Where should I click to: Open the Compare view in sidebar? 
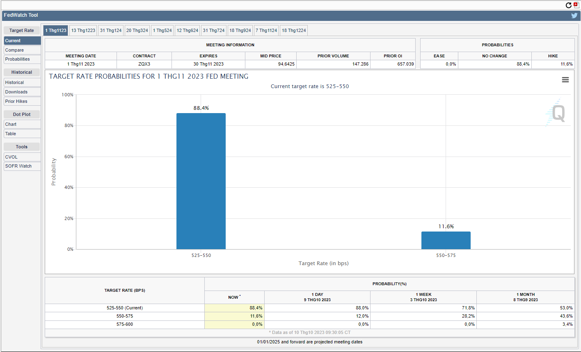tap(22, 50)
